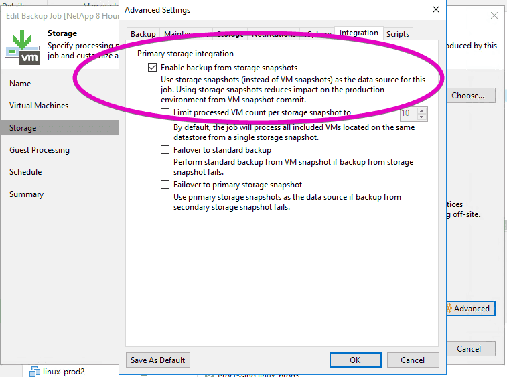Screen dimensions: 507x377
Task: Switch to the Maintenance tab
Action: pos(186,34)
